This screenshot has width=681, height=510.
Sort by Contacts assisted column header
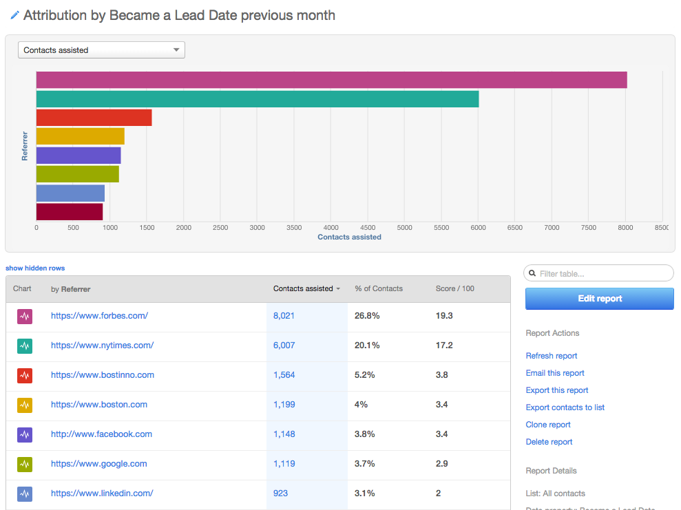[x=306, y=288]
